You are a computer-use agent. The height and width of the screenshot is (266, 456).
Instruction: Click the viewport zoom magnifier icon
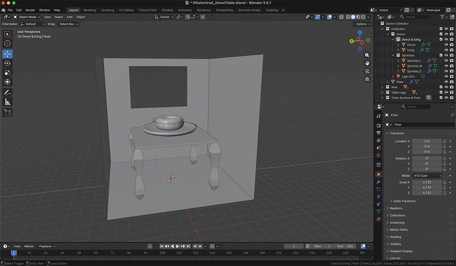(367, 55)
